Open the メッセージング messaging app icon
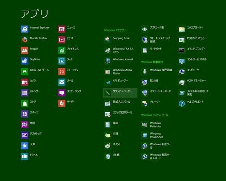This screenshot has height=181, width=226. (62, 93)
